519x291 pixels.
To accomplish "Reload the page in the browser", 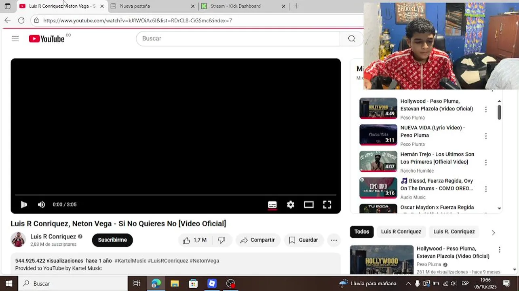I will click(x=21, y=20).
